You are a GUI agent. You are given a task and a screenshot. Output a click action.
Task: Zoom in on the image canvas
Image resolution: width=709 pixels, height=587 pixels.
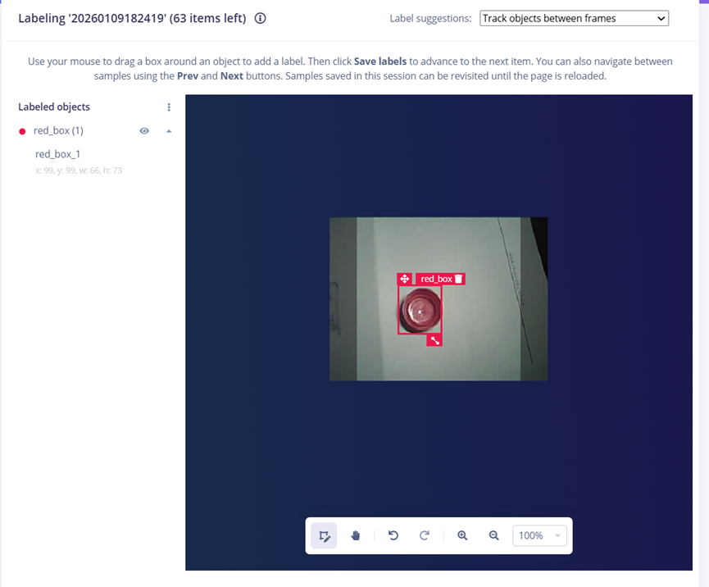(462, 535)
